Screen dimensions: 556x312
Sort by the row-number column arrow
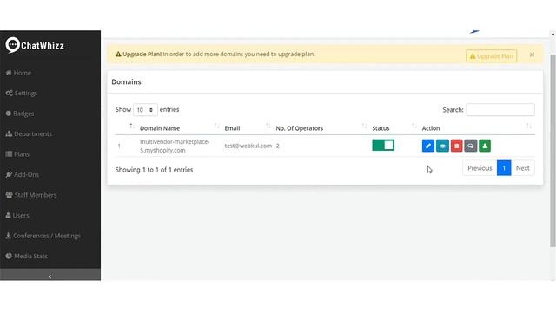[131, 126]
